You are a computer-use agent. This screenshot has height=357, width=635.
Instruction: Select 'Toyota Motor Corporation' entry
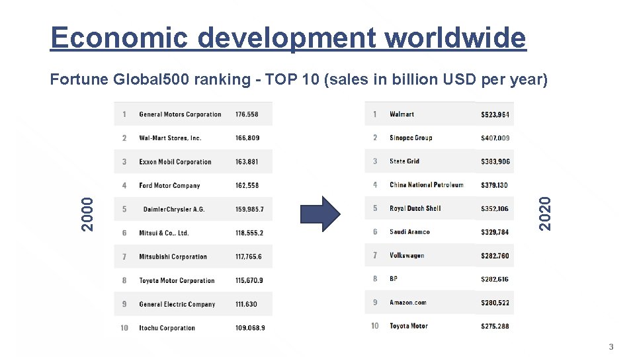tap(177, 280)
